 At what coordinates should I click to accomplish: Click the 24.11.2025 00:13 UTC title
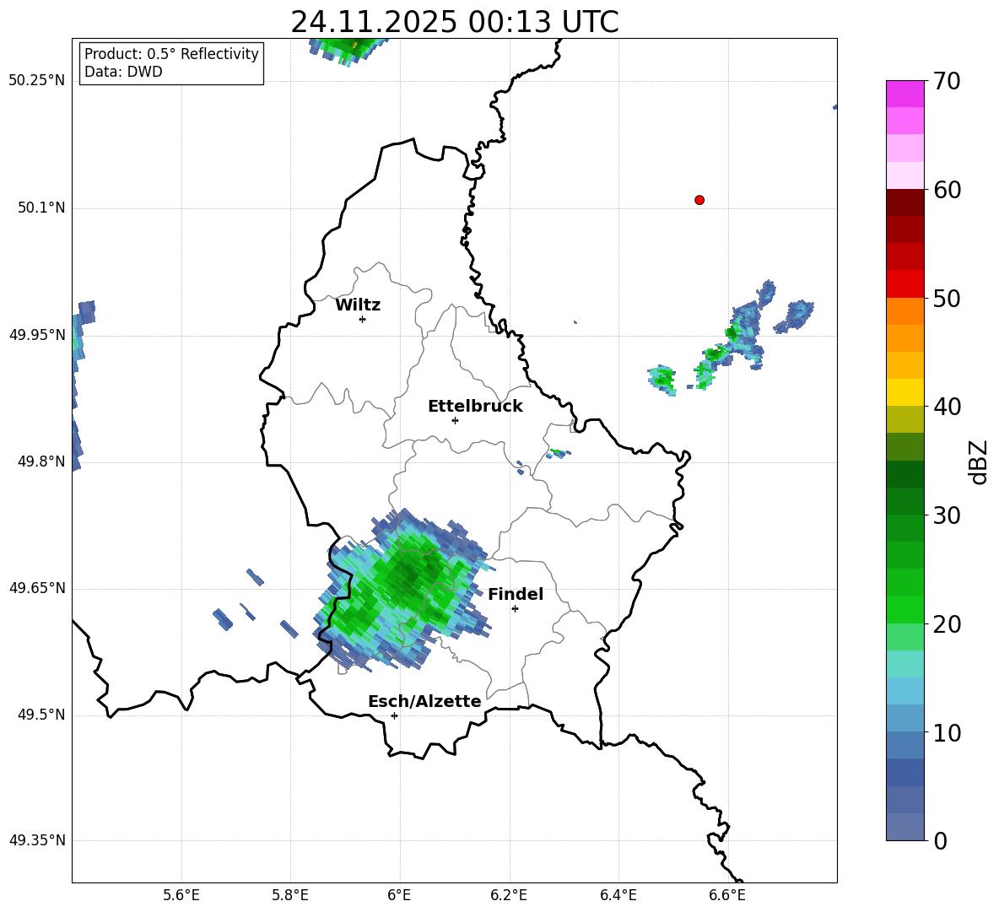454,22
